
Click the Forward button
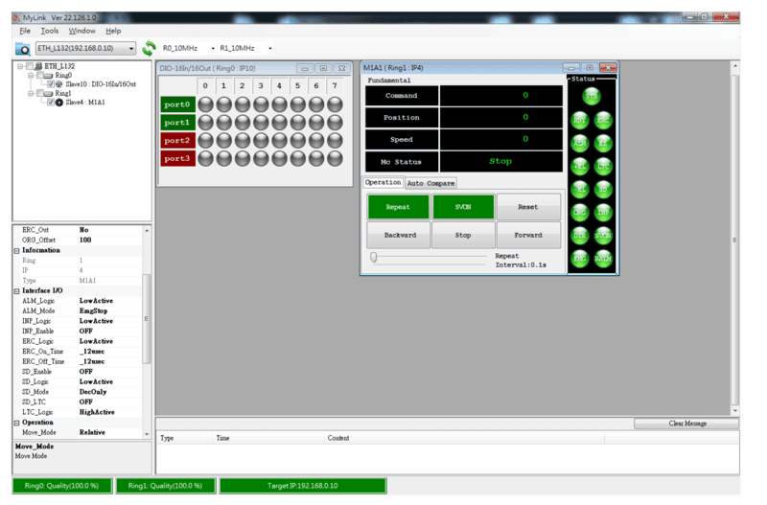pos(528,235)
